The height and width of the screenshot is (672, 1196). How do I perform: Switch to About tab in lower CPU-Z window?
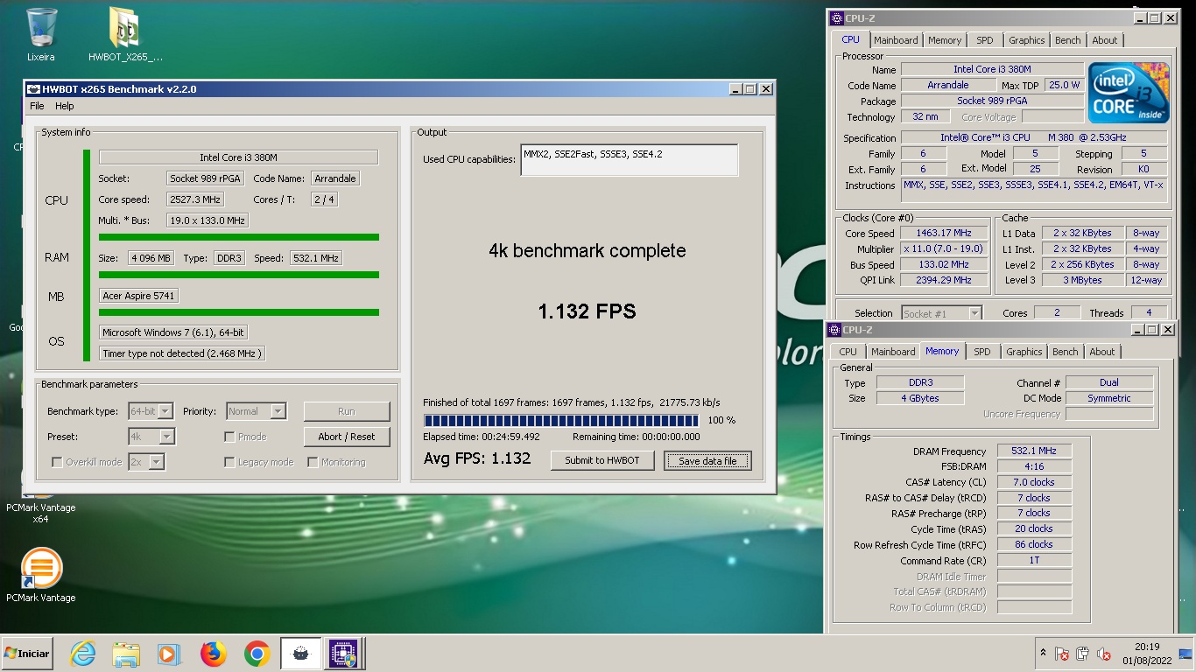point(1101,352)
